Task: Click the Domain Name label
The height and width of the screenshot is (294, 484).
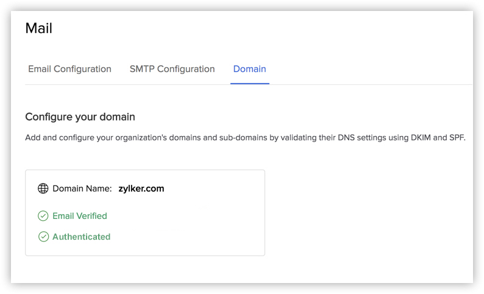Action: click(82, 188)
